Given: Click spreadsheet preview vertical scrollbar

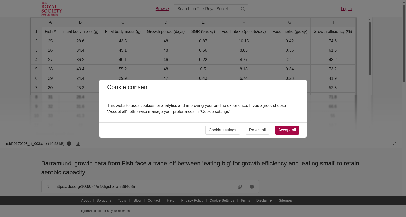Looking at the screenshot, I should pos(370,49).
